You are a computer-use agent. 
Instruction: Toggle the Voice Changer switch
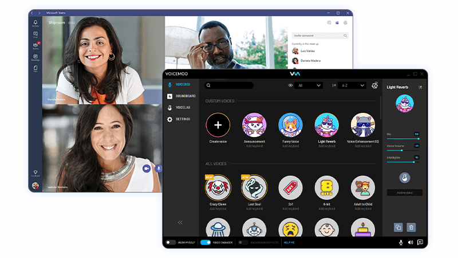coord(206,243)
